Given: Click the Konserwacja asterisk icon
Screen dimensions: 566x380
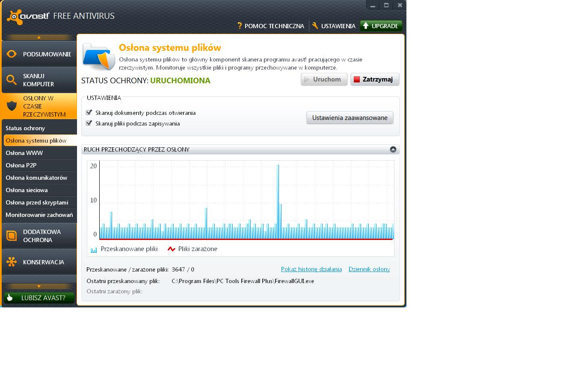Looking at the screenshot, I should (x=12, y=262).
